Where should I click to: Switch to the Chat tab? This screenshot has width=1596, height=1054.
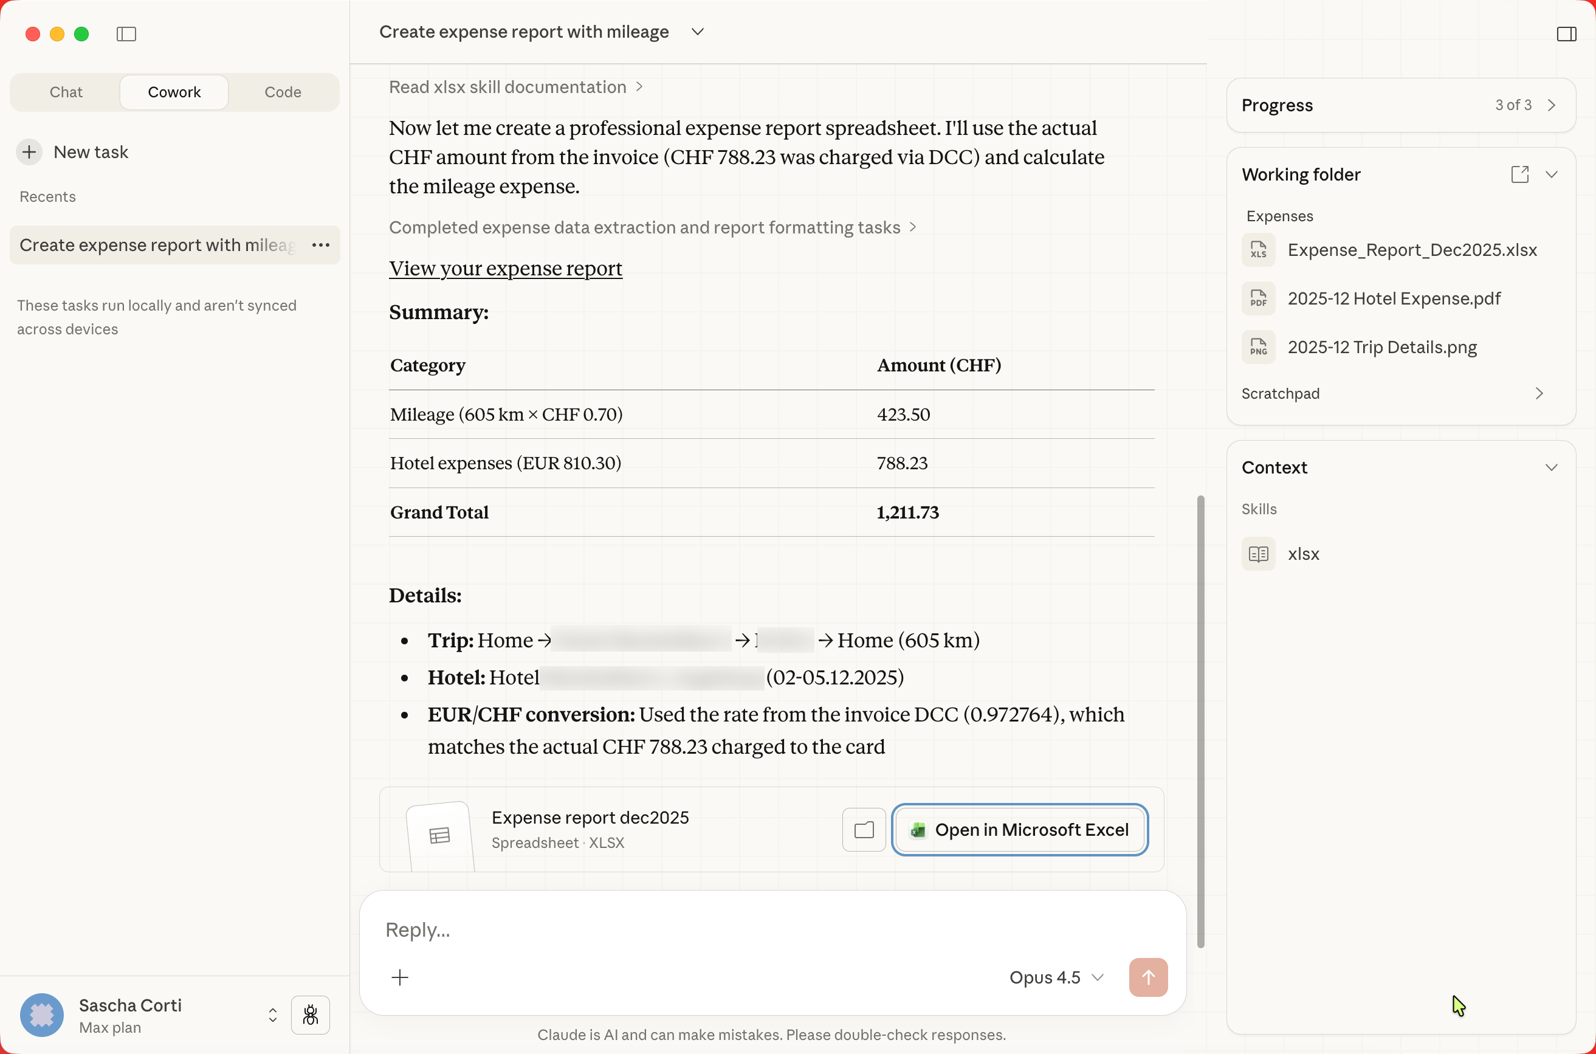click(x=66, y=92)
